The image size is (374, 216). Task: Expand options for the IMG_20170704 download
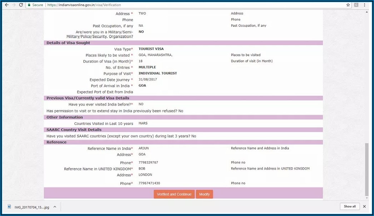click(54, 207)
